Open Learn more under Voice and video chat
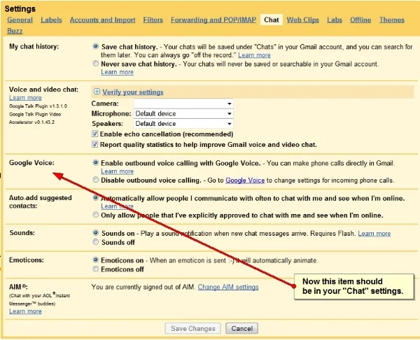The width and height of the screenshot is (420, 340). point(25,98)
